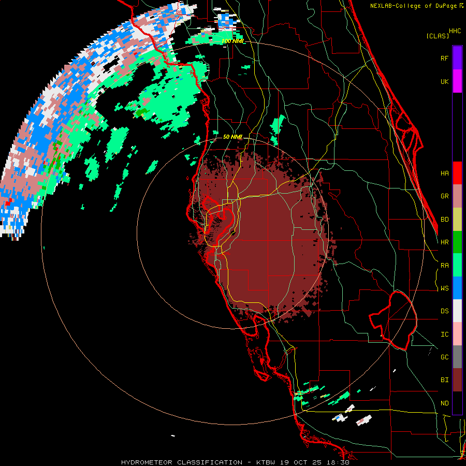The width and height of the screenshot is (466, 466).
Task: Click the HHC product label
Action: click(x=455, y=31)
